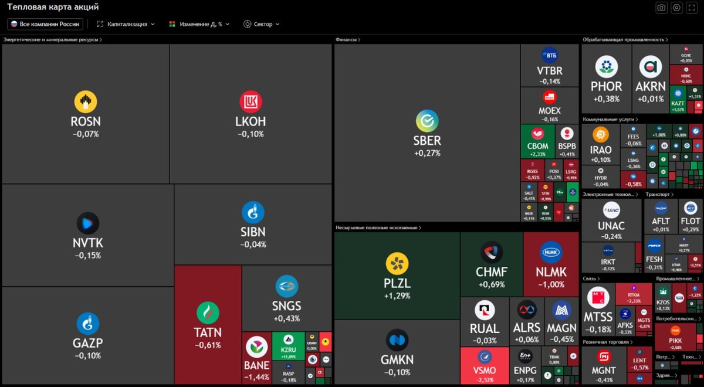The height and width of the screenshot is (387, 704).
Task: Click the Novatek logo in NVTK tile
Action: (x=88, y=223)
